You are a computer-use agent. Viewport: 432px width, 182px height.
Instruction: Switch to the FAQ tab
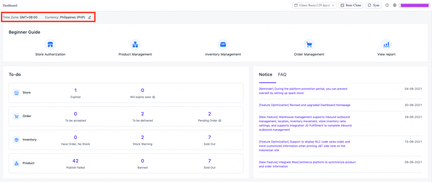282,74
